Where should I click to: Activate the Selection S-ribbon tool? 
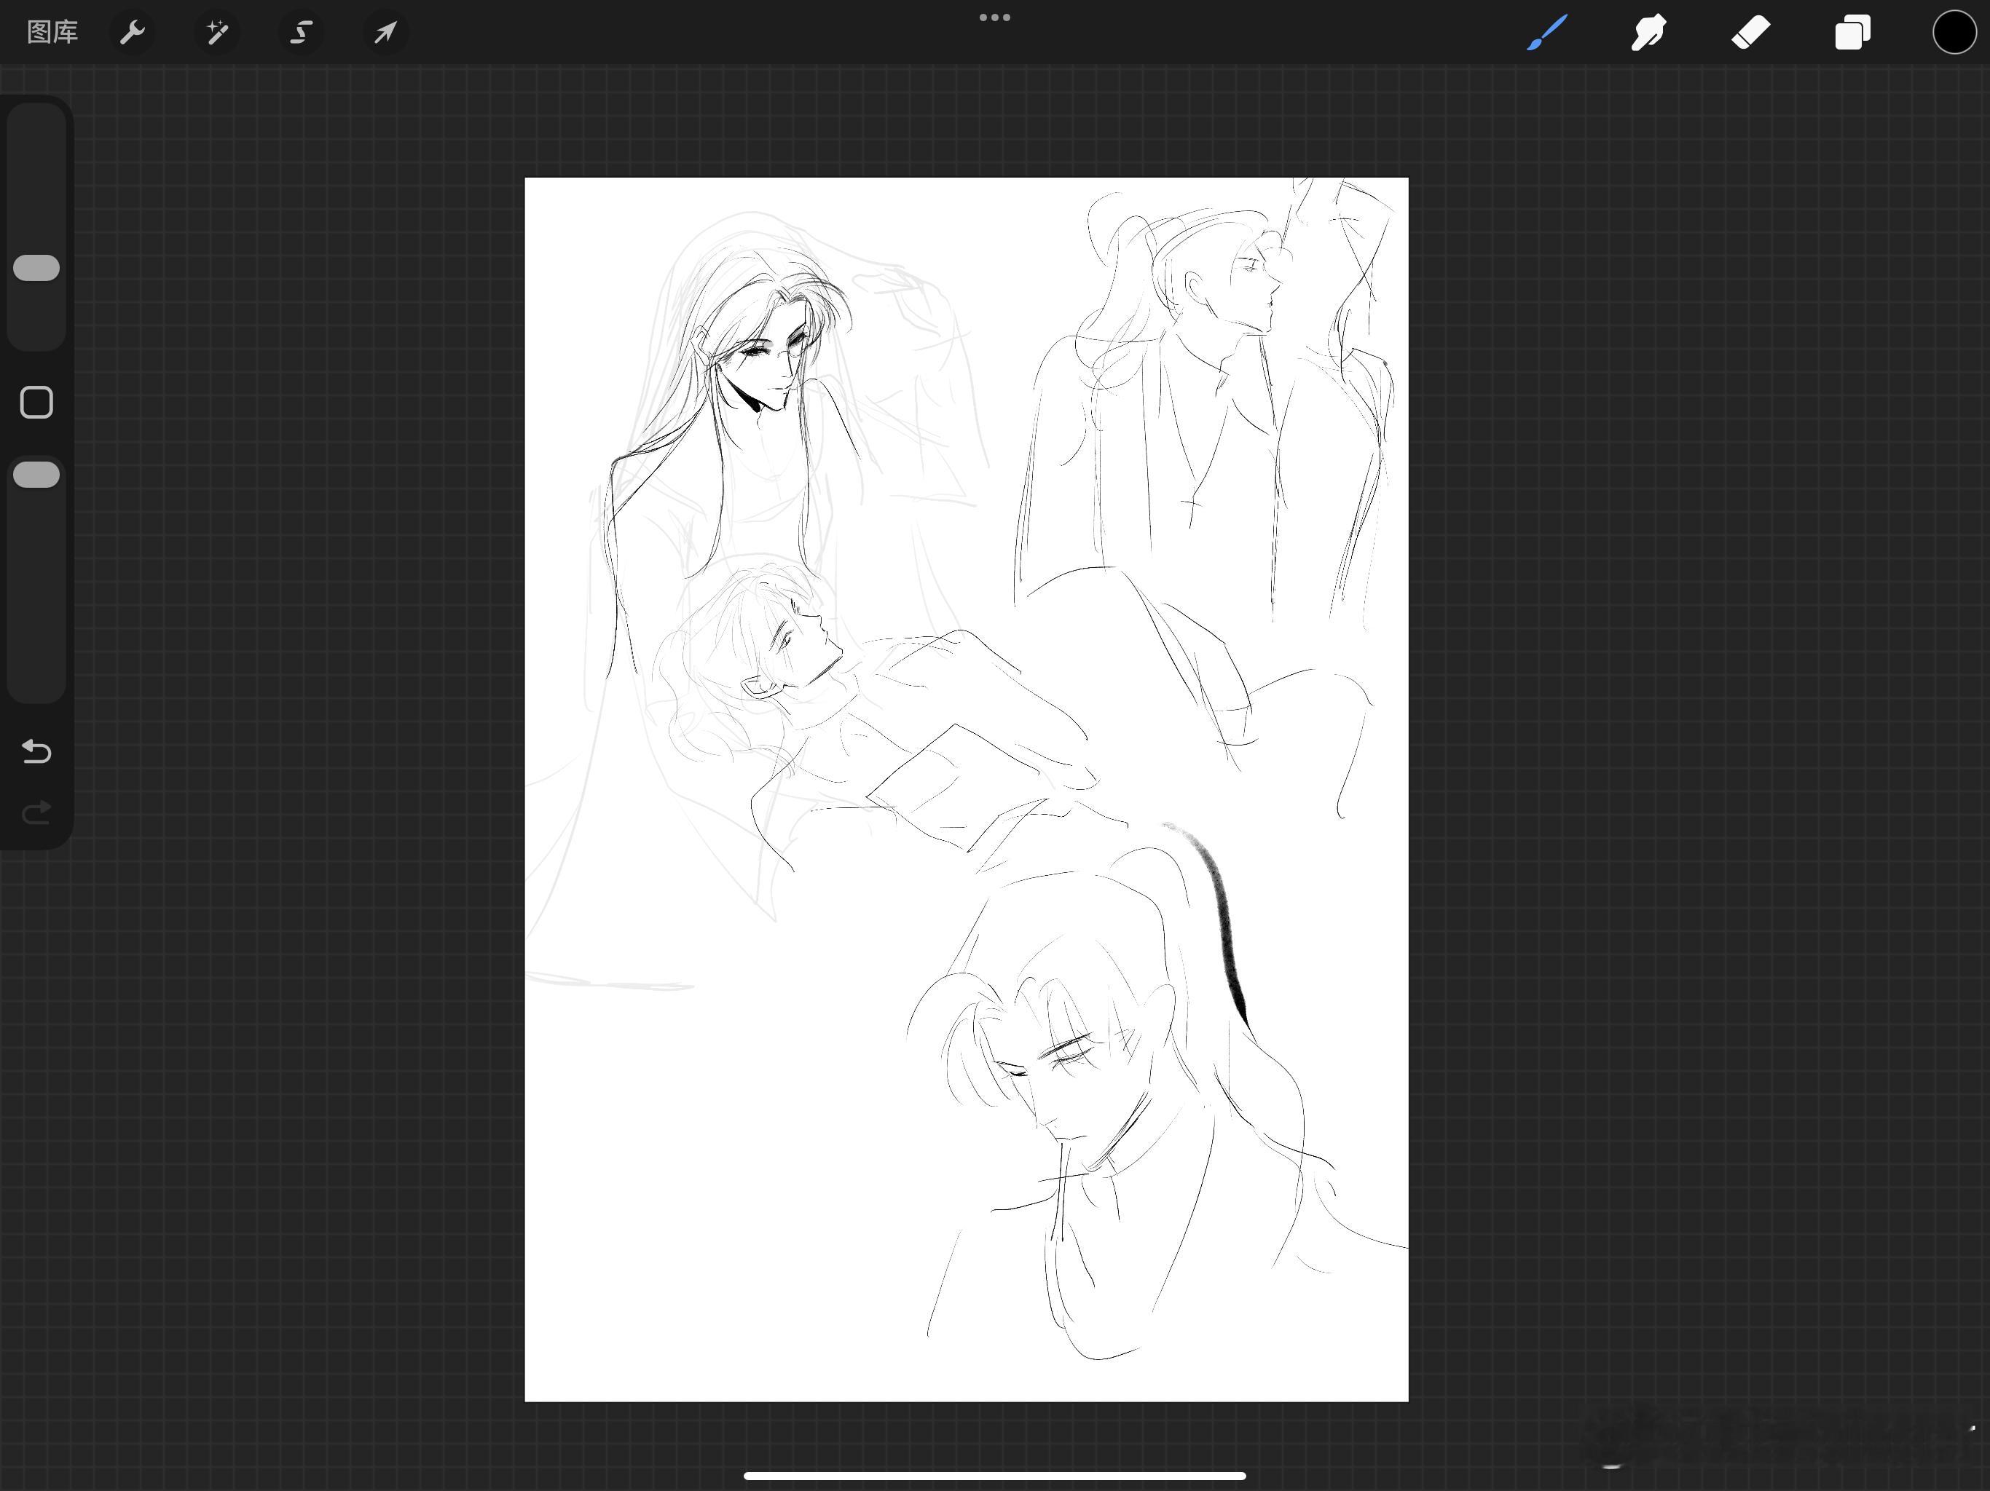click(301, 32)
